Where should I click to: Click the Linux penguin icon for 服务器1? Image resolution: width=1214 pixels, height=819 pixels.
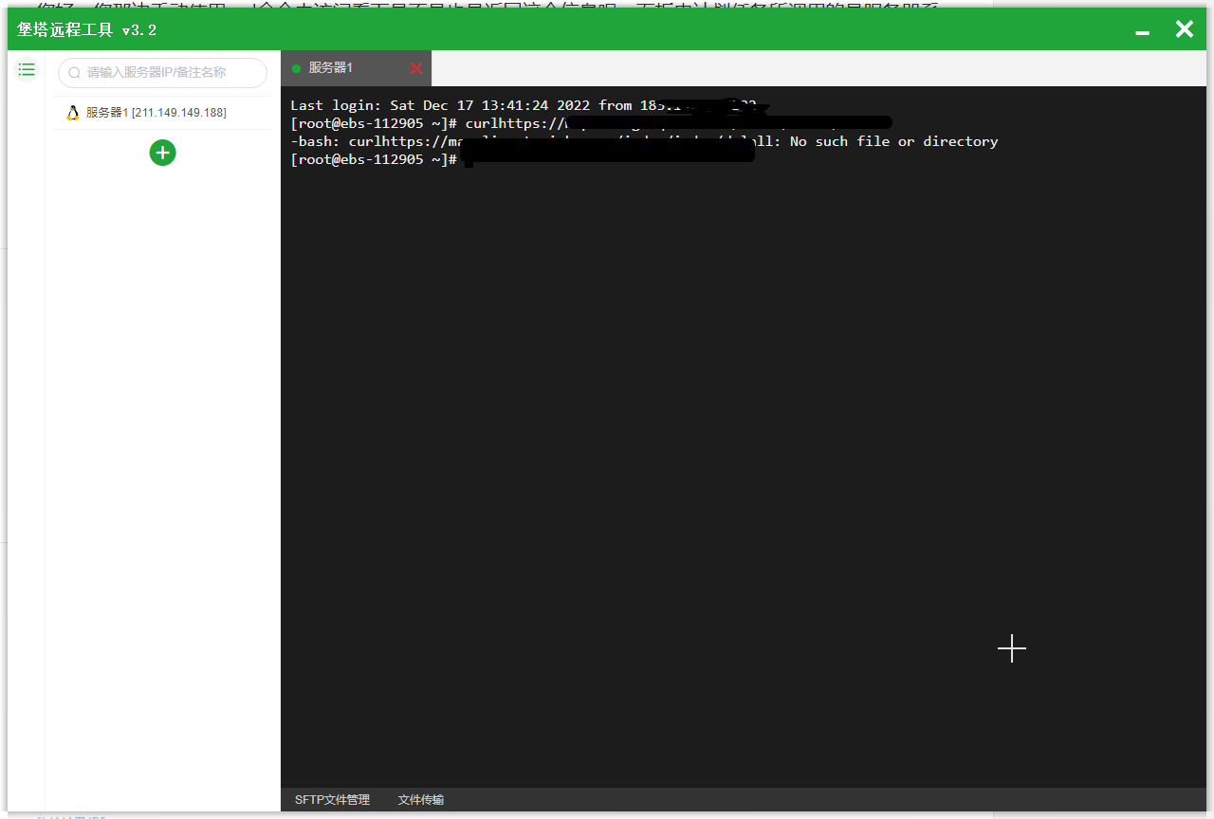73,113
